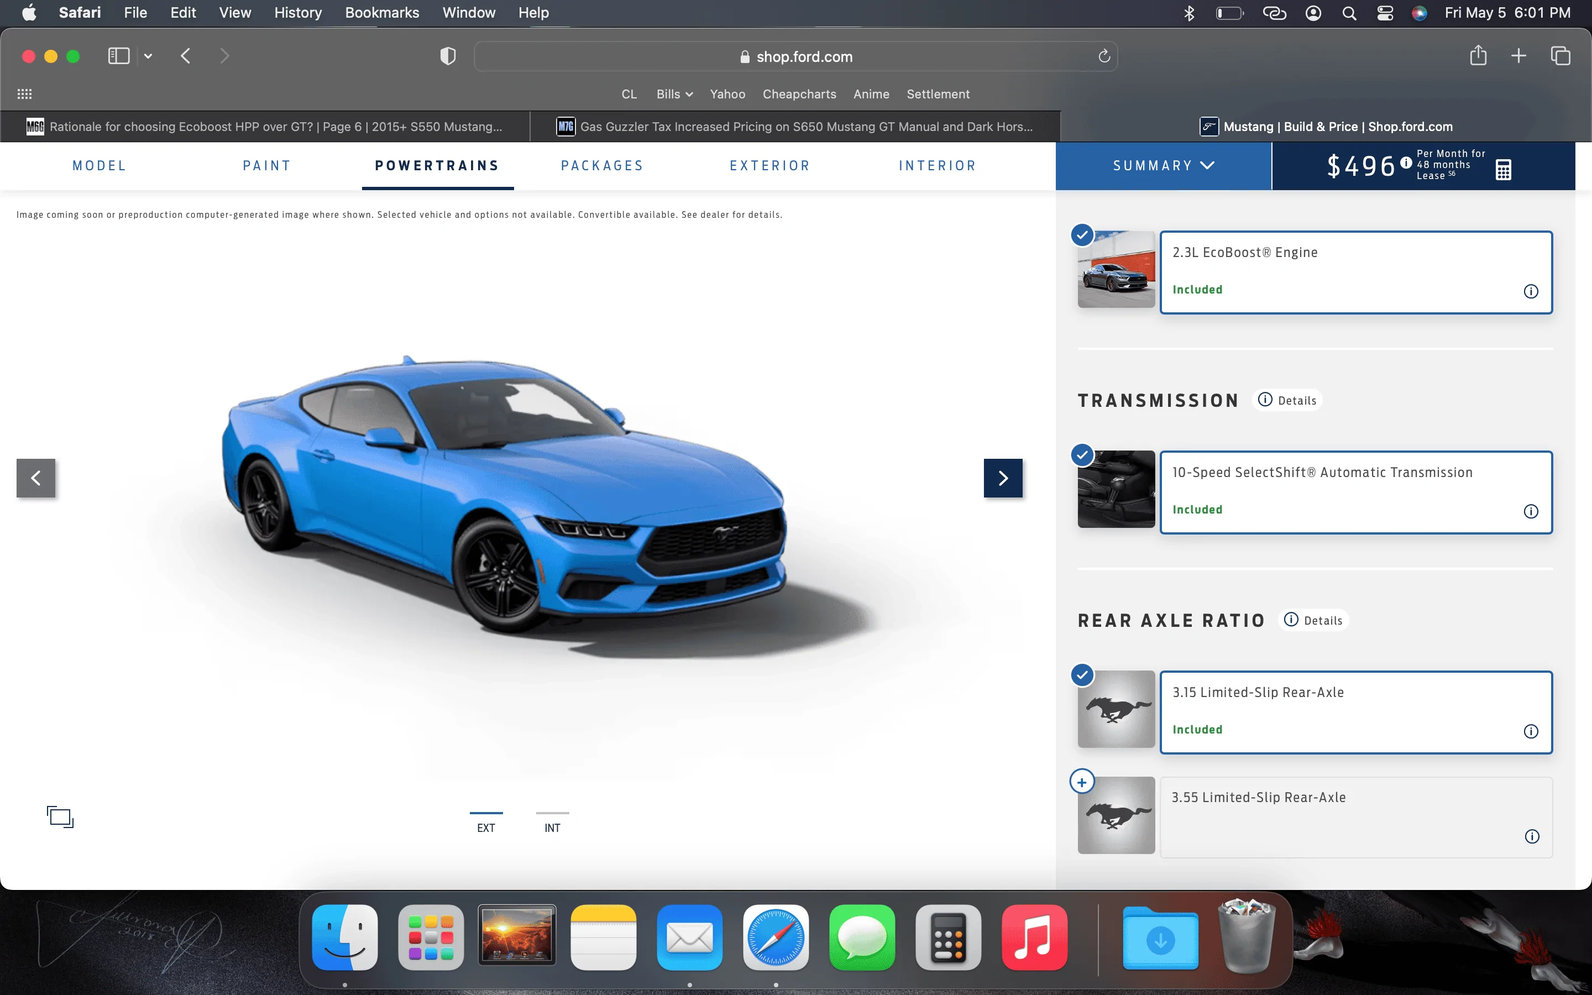The image size is (1592, 995).
Task: Open the Settlement bookmark
Action: [938, 94]
